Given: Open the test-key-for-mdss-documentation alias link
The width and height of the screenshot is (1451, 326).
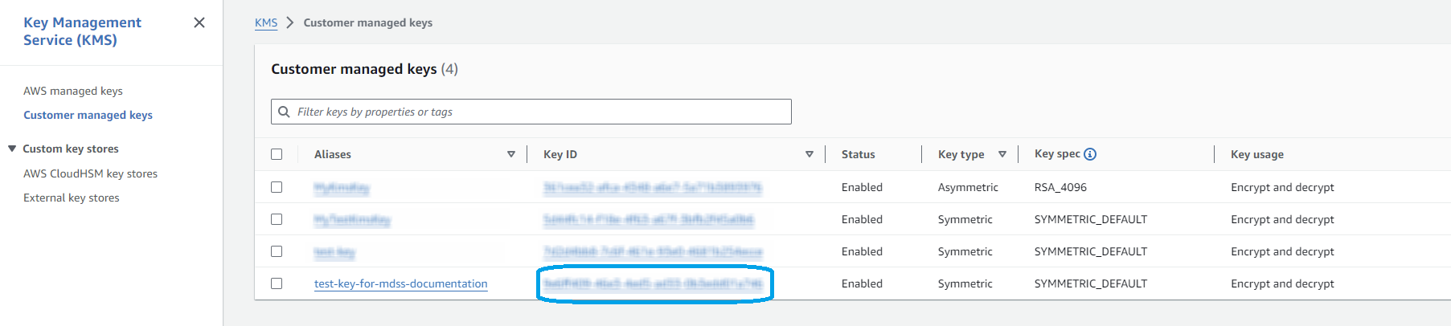Looking at the screenshot, I should tap(400, 283).
